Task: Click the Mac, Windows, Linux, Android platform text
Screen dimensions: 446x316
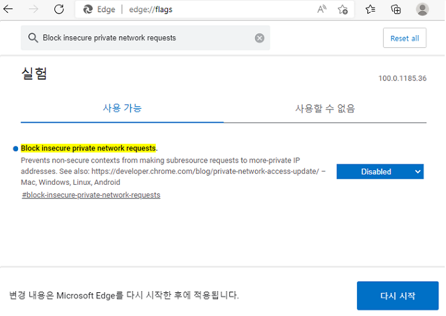Action: (x=70, y=182)
